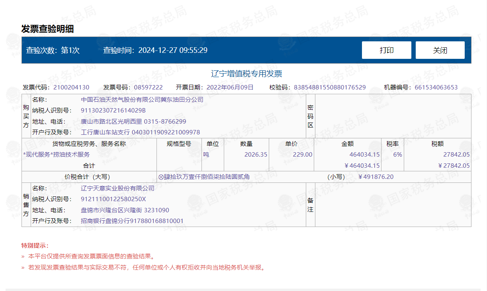Click the check code 83854881550880176529

pos(330,87)
